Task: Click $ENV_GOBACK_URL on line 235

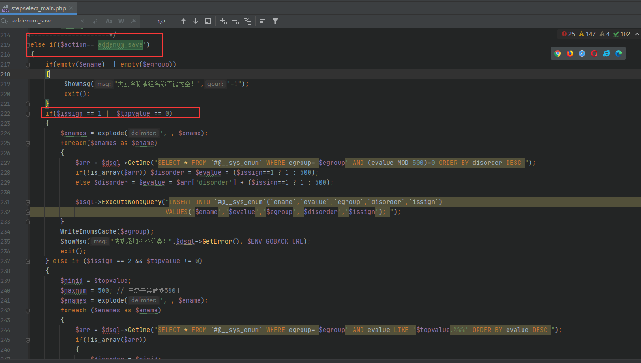Action: pos(275,241)
